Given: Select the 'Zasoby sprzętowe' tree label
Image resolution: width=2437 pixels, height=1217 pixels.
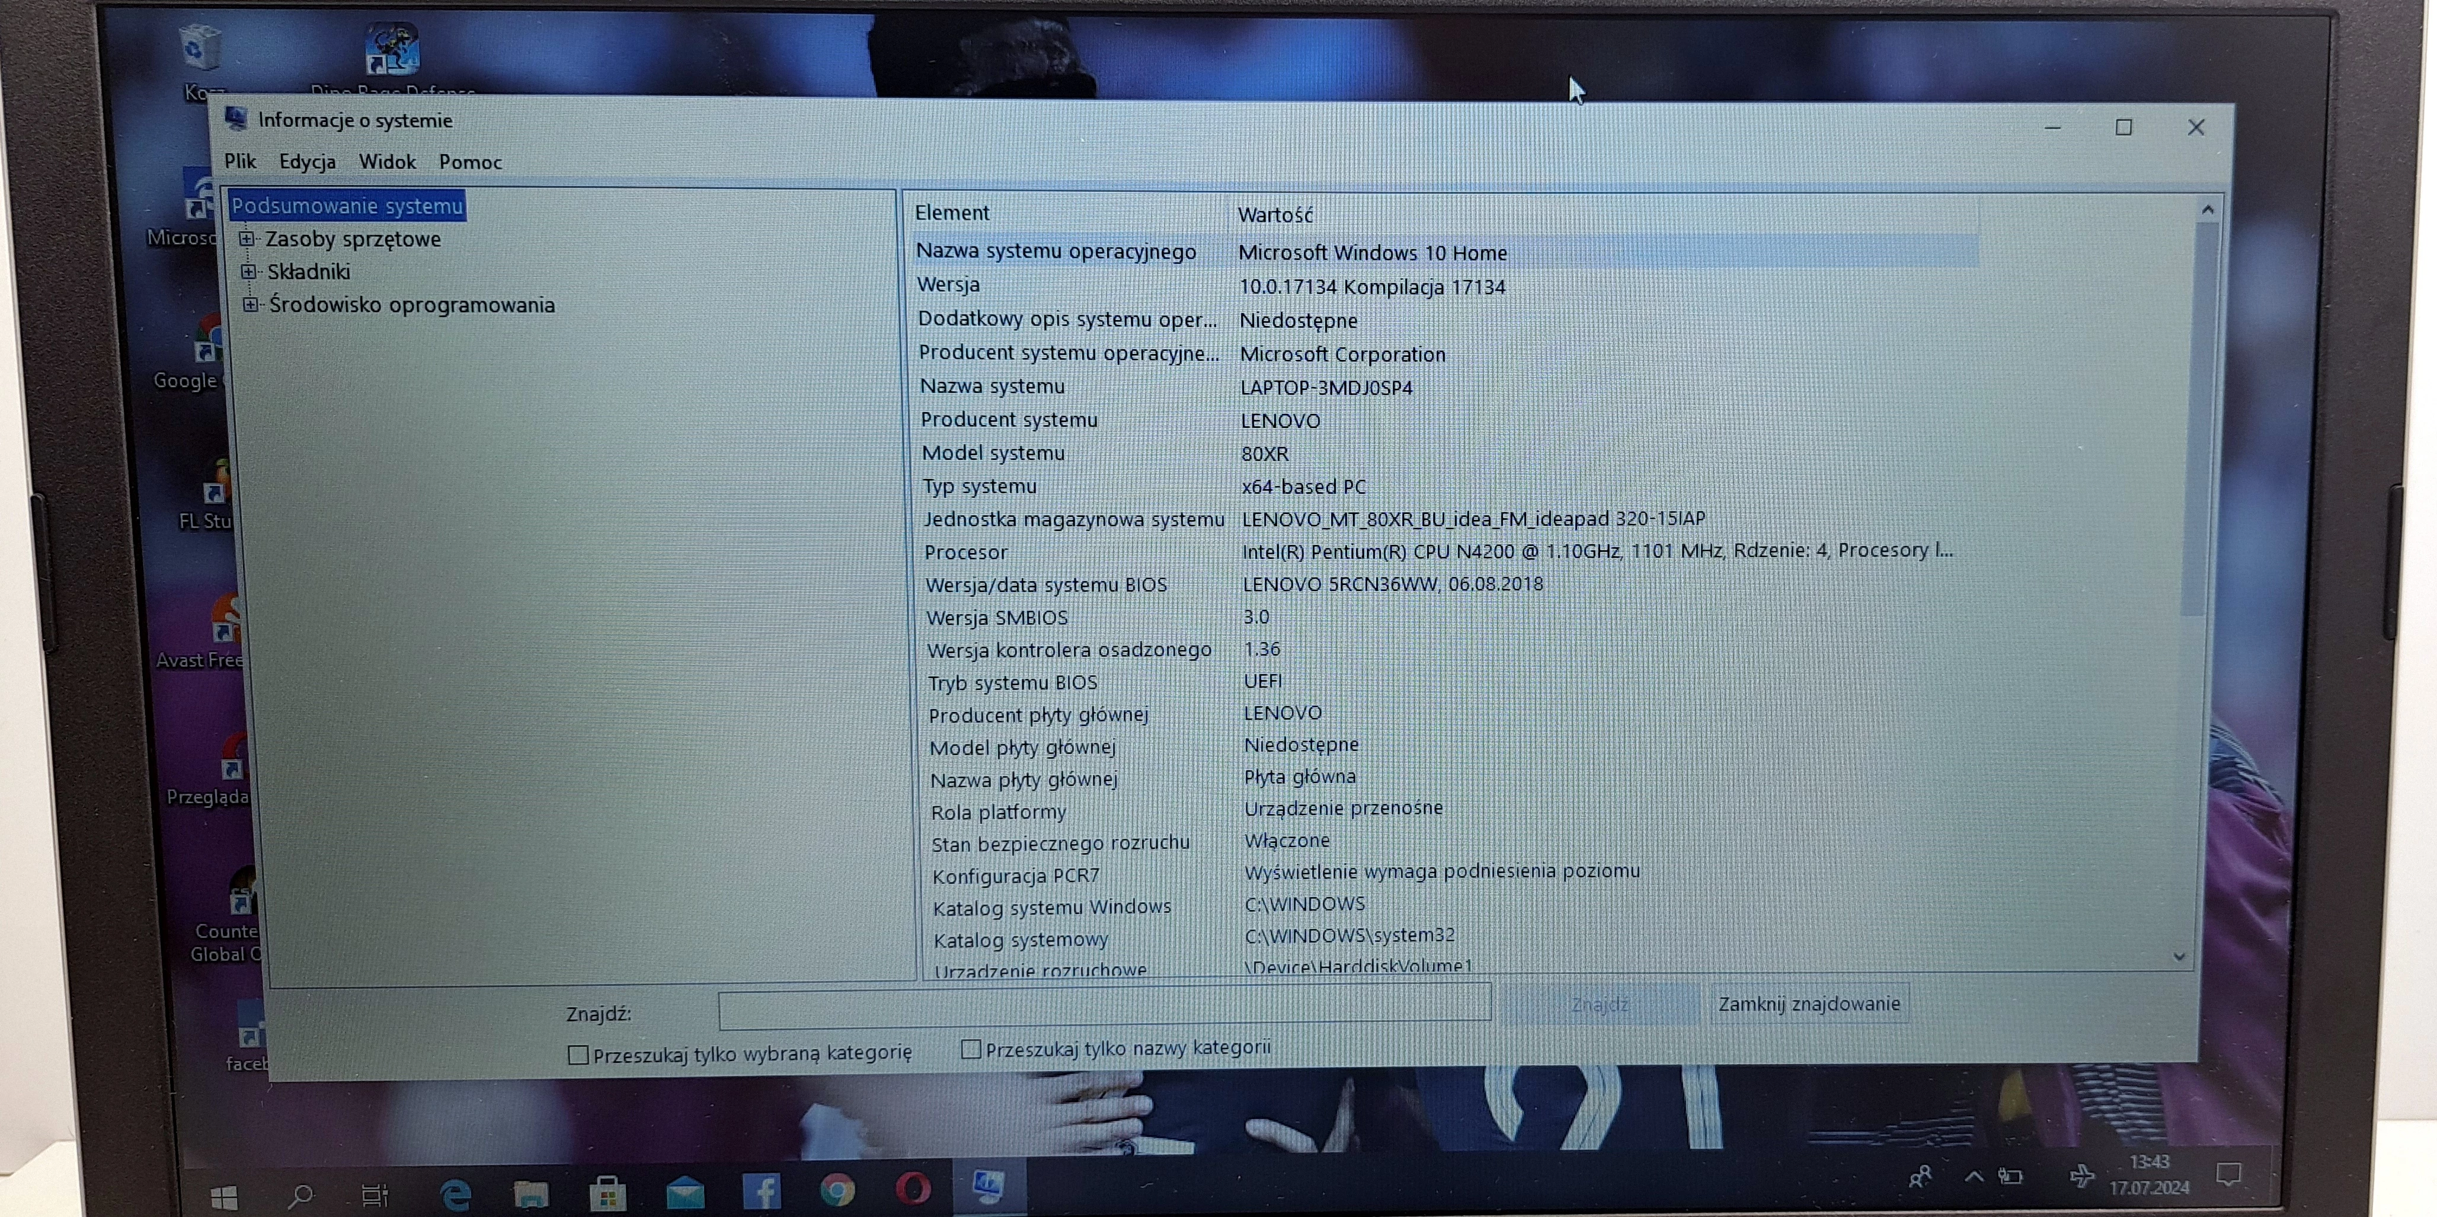Looking at the screenshot, I should pyautogui.click(x=353, y=238).
